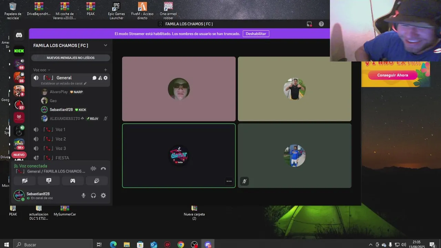Screen dimensions: 441x248
Task: Open server icon with 35 badge
Action: pos(19,77)
